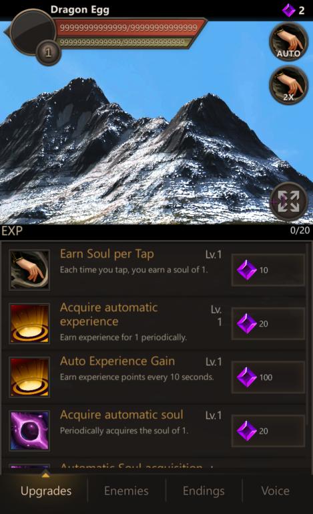Viewport: 313px width, 514px height.
Task: Tap the red Dragon Egg health bar
Action: [129, 27]
